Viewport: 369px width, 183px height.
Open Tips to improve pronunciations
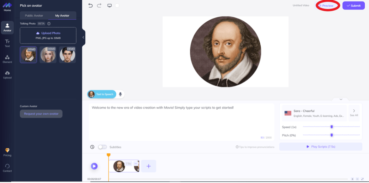click(255, 147)
